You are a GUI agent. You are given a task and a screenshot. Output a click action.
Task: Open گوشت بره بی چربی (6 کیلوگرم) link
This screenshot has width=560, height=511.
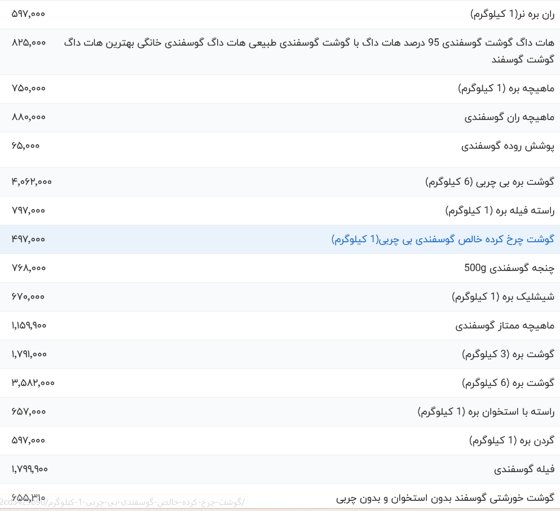coord(490,182)
